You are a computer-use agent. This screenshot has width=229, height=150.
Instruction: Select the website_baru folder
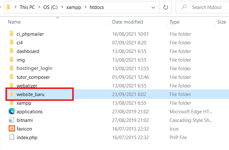point(31,94)
